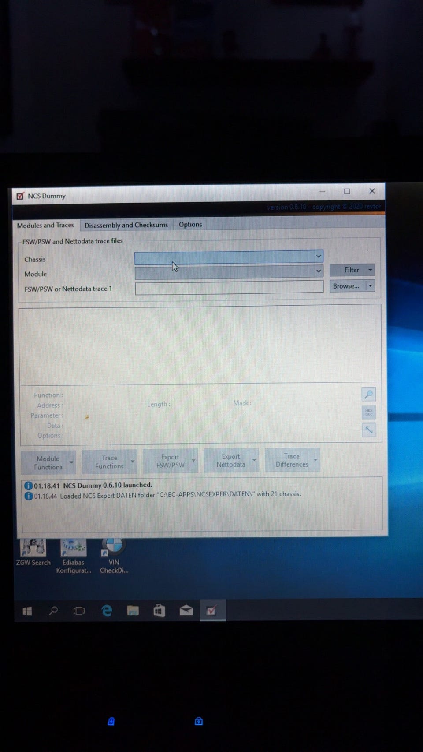Viewport: 423px width, 752px height.
Task: Click the FSW/PSW or Nettodata trace 1 field
Action: (x=229, y=287)
